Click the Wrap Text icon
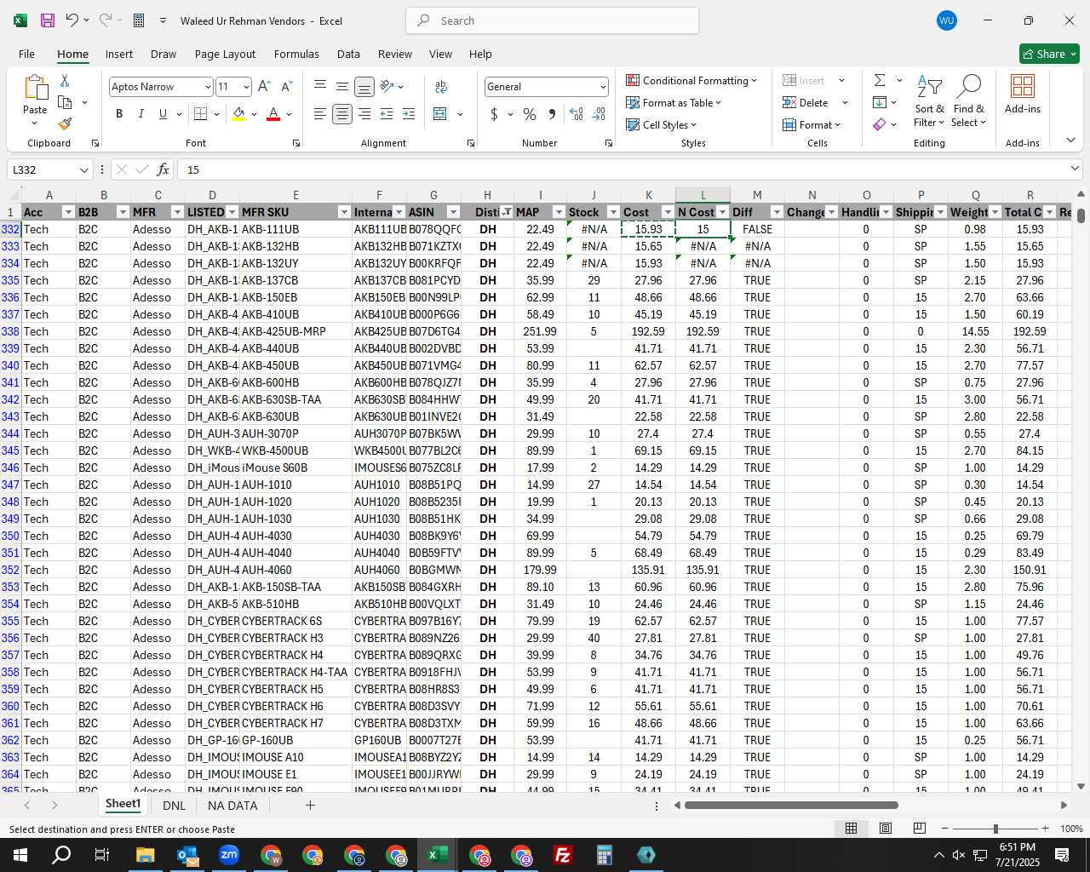The image size is (1090, 872). click(441, 86)
